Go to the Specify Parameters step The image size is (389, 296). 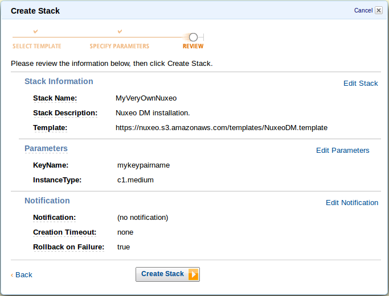pyautogui.click(x=120, y=46)
